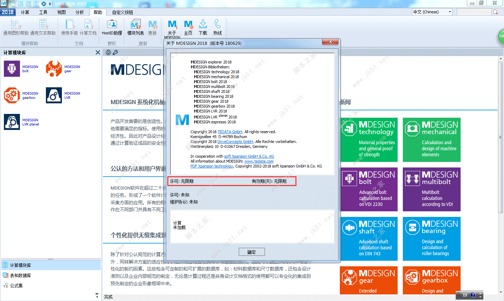Open 主页 homepage icon

click(188, 28)
